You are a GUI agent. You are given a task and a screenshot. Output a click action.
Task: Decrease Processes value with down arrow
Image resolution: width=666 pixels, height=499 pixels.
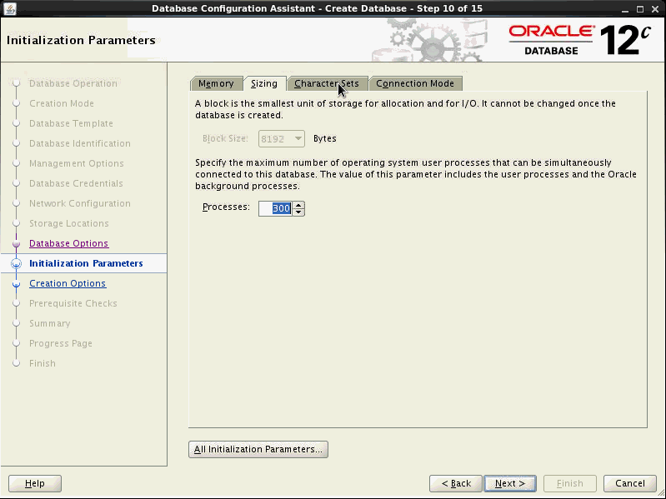[x=299, y=212]
